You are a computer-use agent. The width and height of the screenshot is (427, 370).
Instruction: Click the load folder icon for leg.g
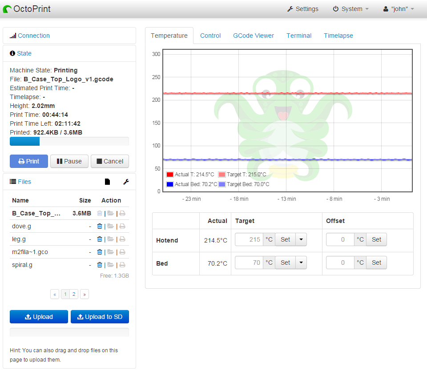[x=110, y=239]
